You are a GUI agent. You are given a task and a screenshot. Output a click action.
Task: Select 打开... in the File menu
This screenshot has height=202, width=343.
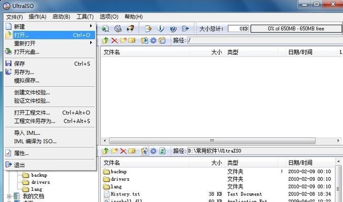point(50,35)
